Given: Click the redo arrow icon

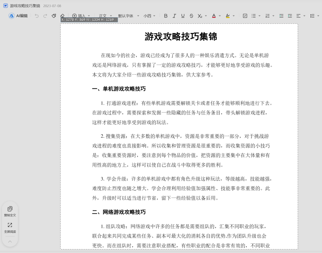Looking at the screenshot, I should click(x=45, y=16).
